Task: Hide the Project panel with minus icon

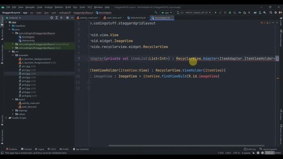Action: (72, 18)
